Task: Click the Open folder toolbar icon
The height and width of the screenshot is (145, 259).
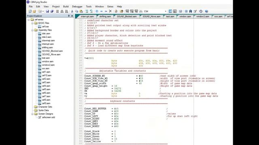Action: point(34,11)
